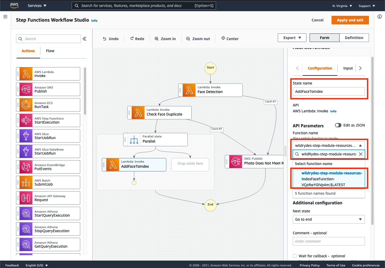Select the Athena StopQueryExecution action icon
Image resolution: width=385 pixels, height=268 pixels.
tap(26, 229)
